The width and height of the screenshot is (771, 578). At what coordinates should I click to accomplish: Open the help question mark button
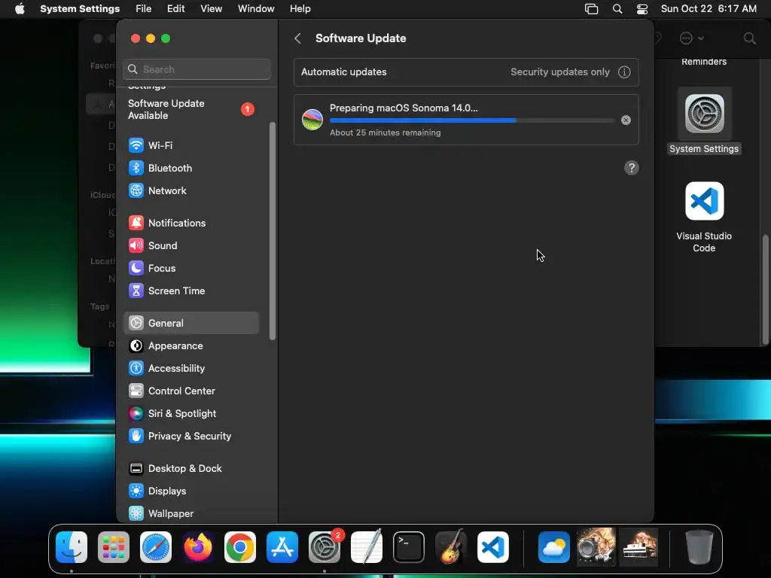pyautogui.click(x=632, y=168)
